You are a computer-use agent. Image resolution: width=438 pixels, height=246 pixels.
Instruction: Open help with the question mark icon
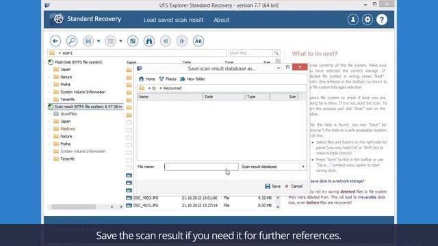382,20
